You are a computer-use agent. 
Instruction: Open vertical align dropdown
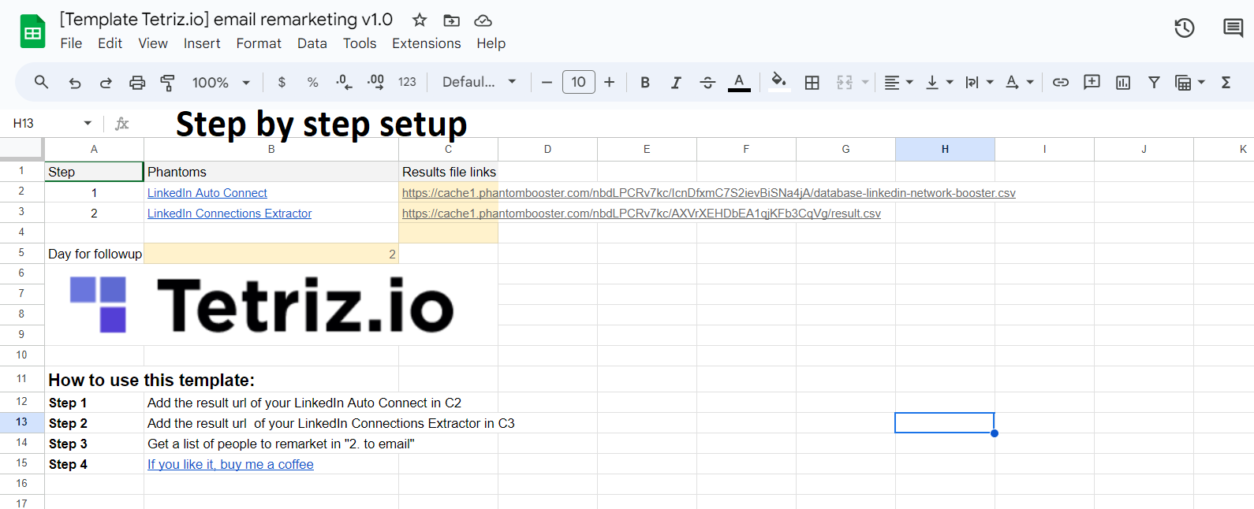pyautogui.click(x=939, y=82)
